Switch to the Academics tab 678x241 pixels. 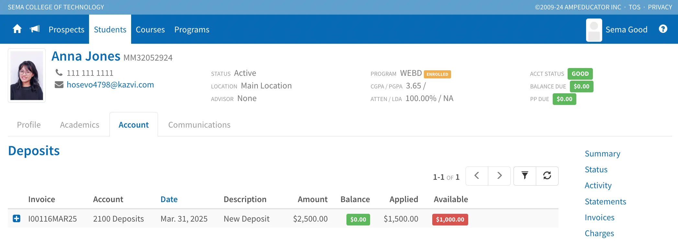pos(80,125)
